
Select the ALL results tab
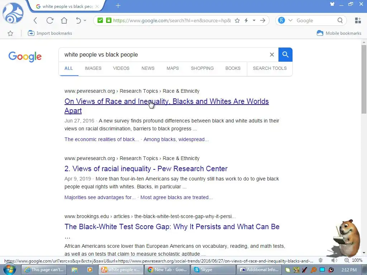(x=68, y=68)
